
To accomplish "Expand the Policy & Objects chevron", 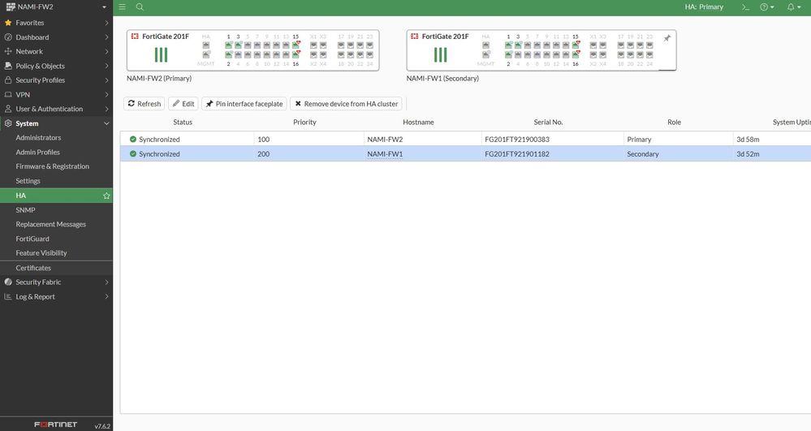I will point(106,66).
